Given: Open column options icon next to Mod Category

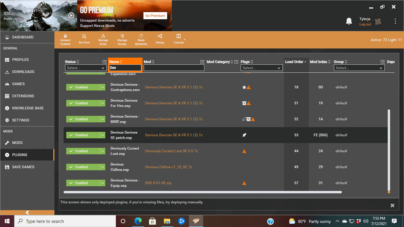Looking at the screenshot, I should (236, 62).
